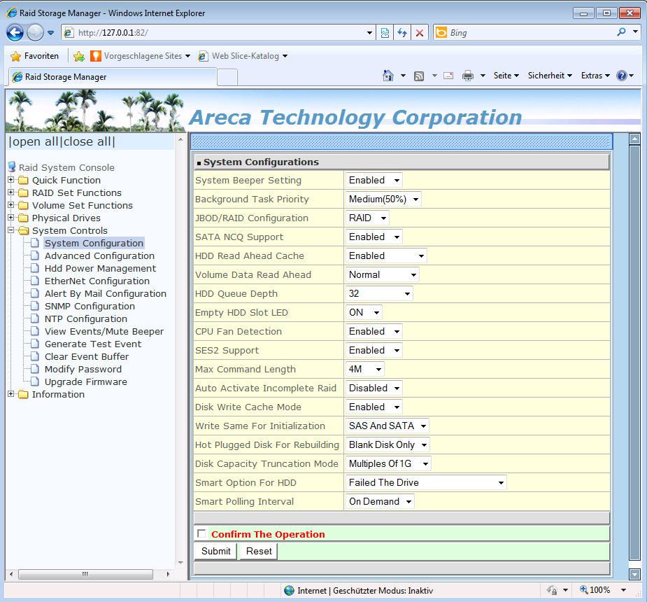
Task: Click the Vorgeschlagene Sites icon
Action: [x=95, y=56]
